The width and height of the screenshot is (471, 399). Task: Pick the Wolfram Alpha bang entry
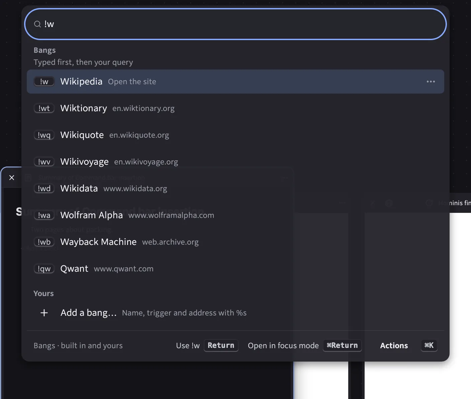click(x=235, y=215)
